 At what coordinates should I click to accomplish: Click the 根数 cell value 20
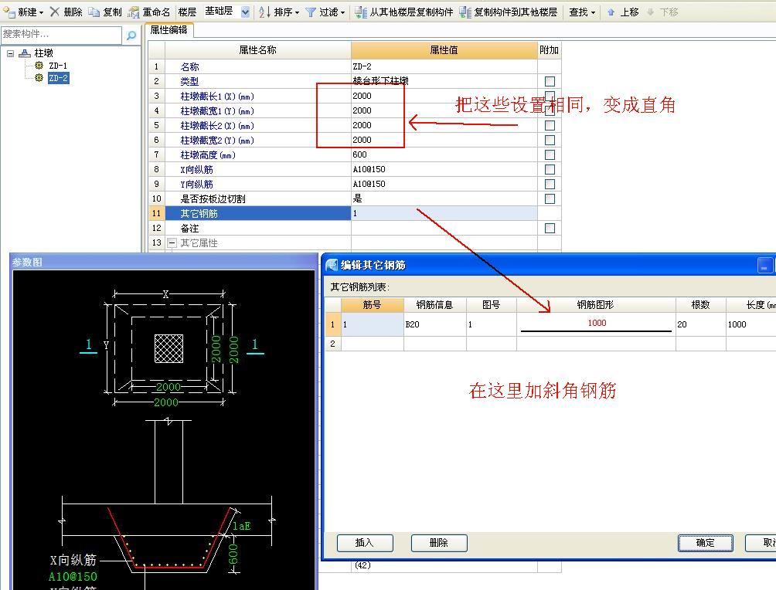tap(701, 324)
